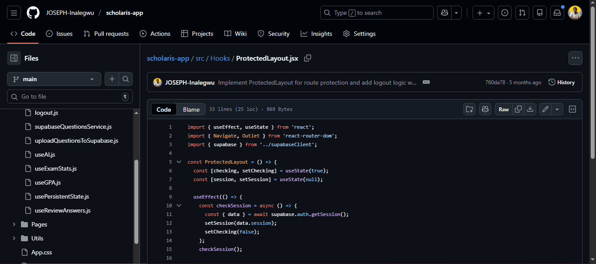Viewport: 596px width, 264px height.
Task: Create a new file via the plus icon
Action: [x=112, y=79]
